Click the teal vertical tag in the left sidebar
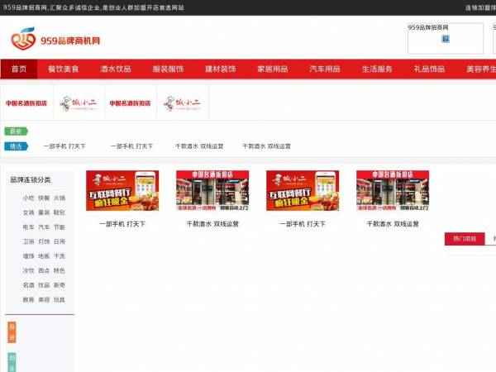This screenshot has width=496, height=372. 12,362
